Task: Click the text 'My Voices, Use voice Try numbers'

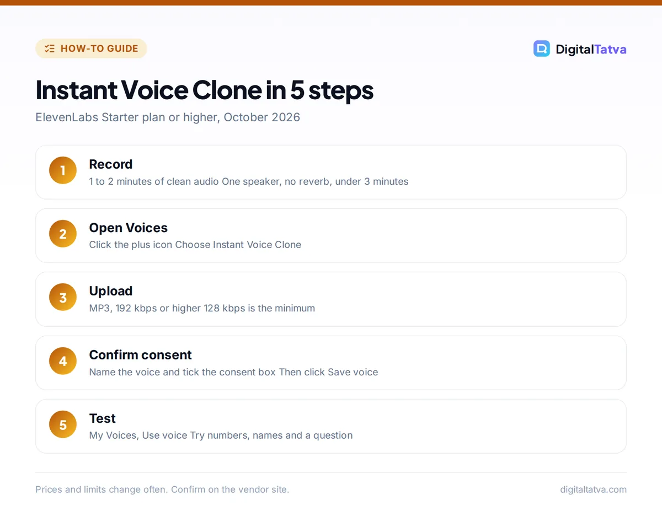Action: point(169,435)
